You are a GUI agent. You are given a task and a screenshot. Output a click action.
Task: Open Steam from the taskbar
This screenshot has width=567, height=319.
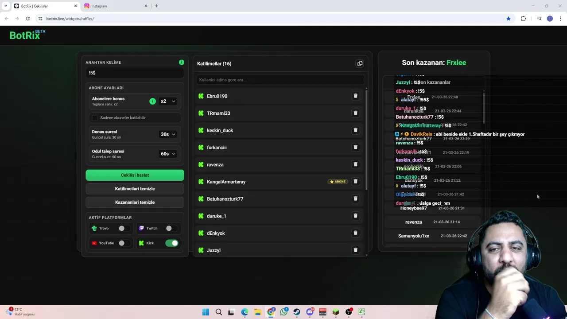pos(297,312)
